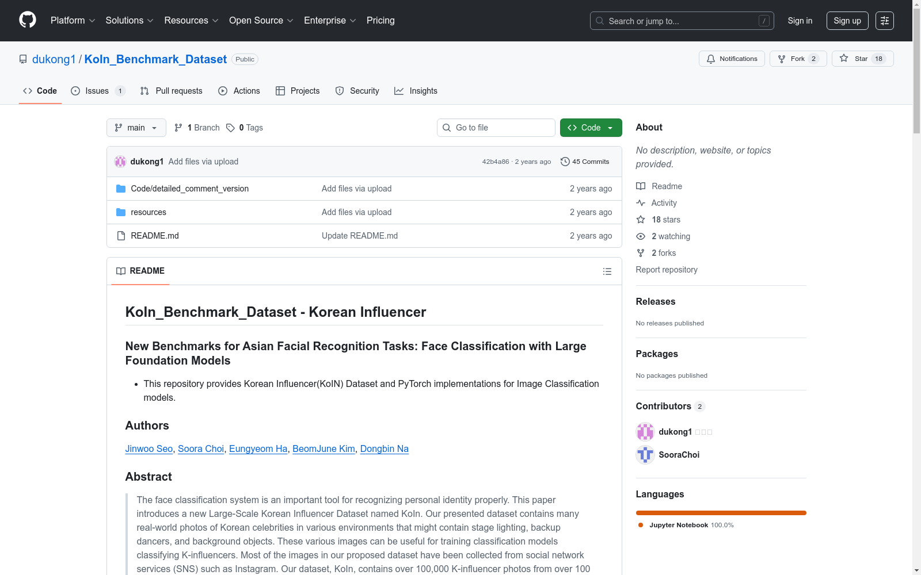Switch to the Issues tab
This screenshot has height=575, width=921.
[x=97, y=91]
